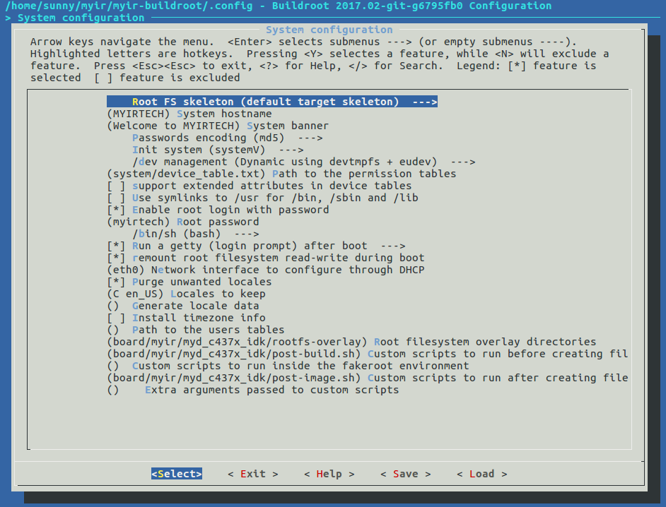Image resolution: width=666 pixels, height=507 pixels.
Task: Select Network interface eth0 DHCP entry
Action: (x=265, y=270)
